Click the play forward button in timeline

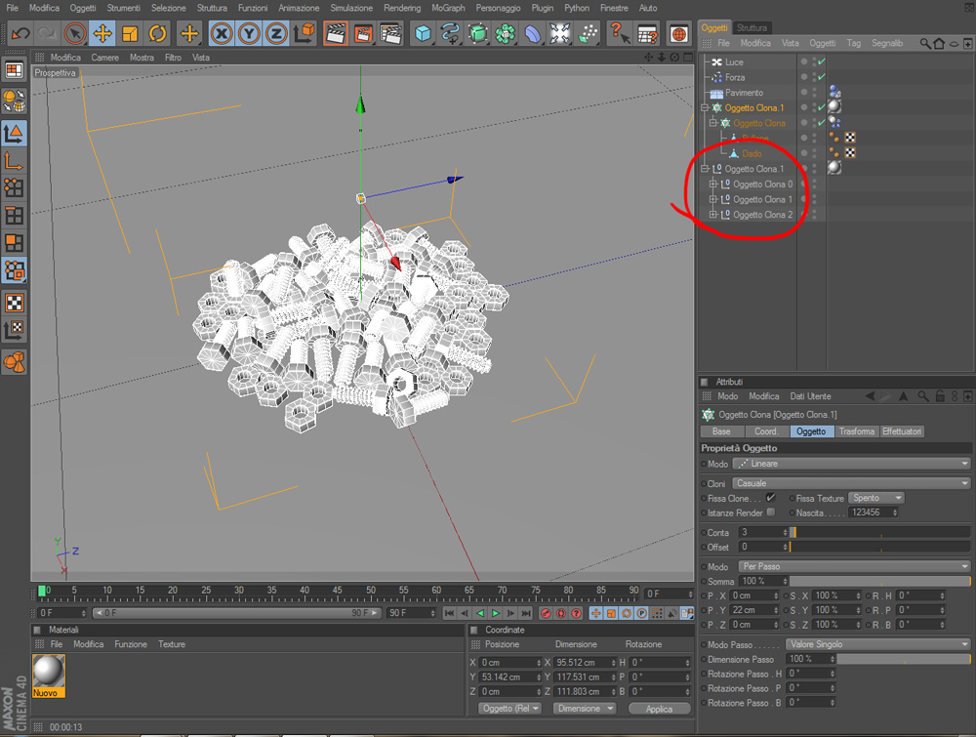coord(496,613)
